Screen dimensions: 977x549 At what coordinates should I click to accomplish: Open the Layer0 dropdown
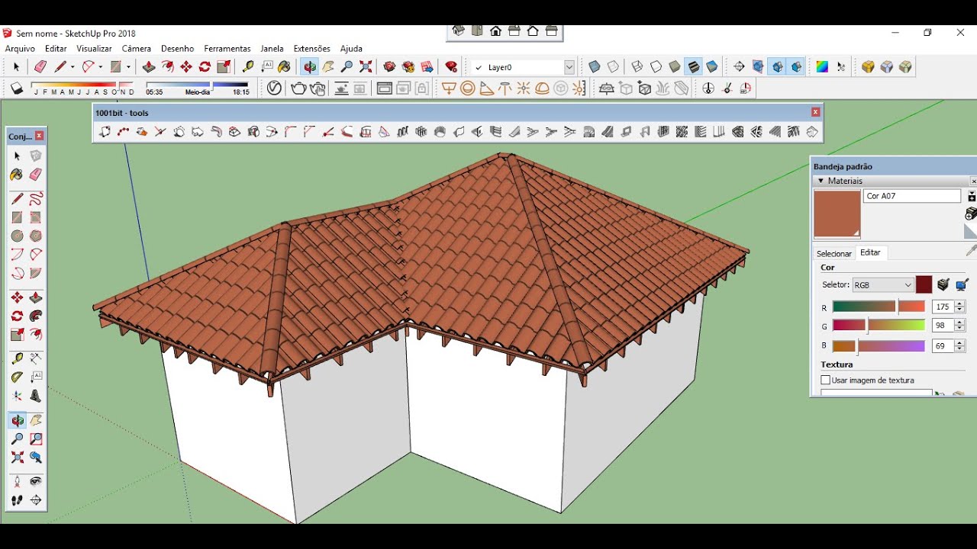[569, 67]
